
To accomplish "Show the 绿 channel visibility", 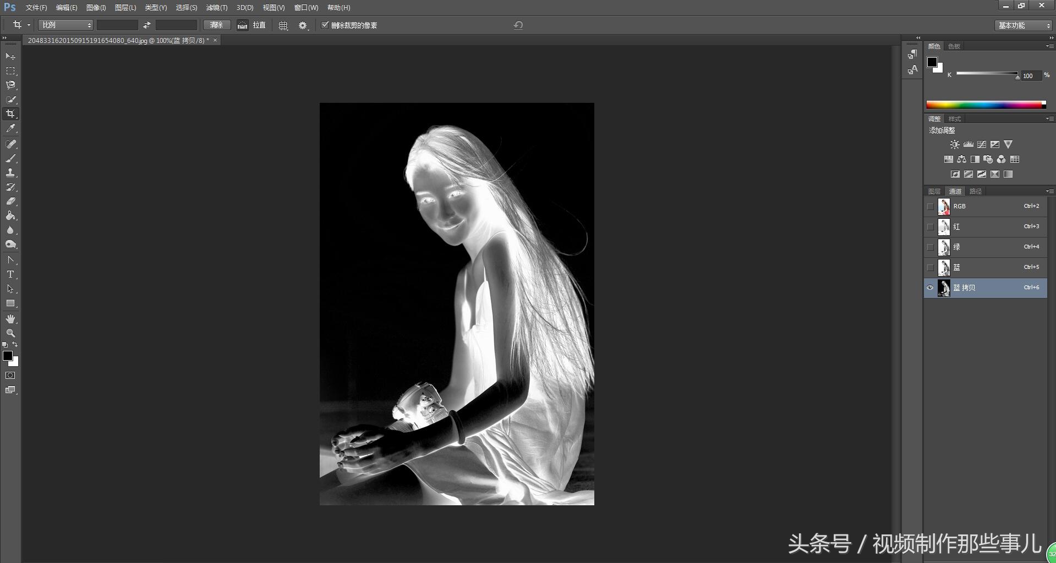I will coord(930,247).
